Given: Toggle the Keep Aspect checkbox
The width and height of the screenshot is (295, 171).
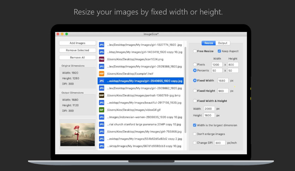Looking at the screenshot, I should tap(219, 51).
